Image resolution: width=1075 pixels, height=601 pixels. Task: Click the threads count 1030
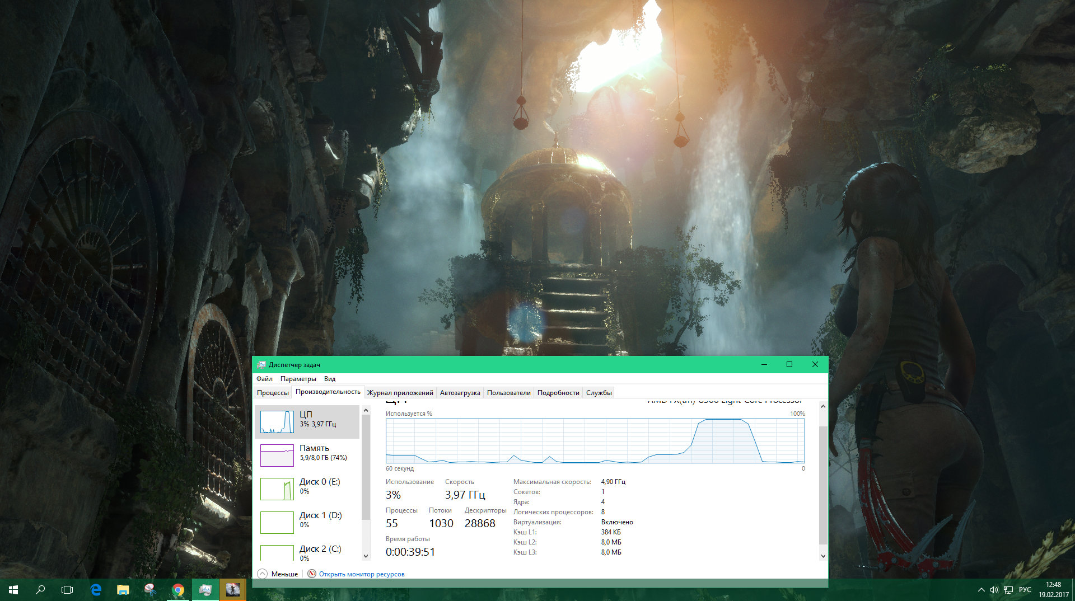[x=441, y=523]
